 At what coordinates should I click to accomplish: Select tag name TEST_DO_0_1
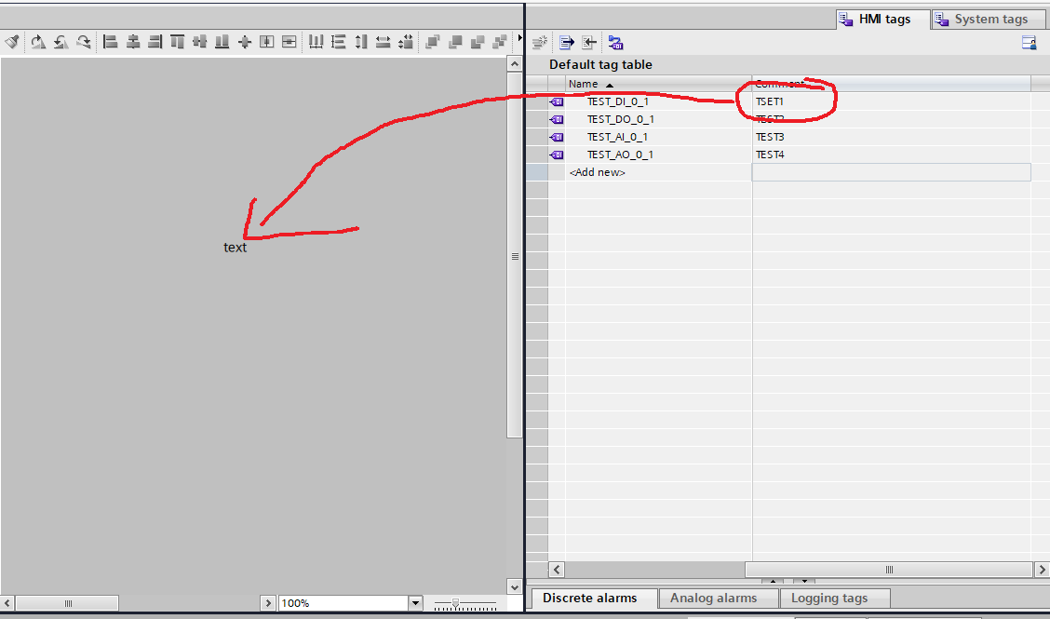tap(620, 119)
